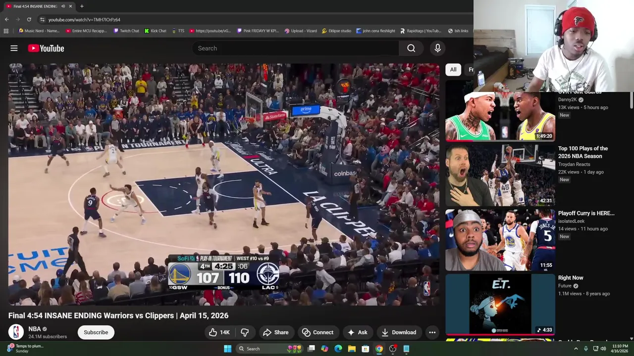Screen dimensions: 634x356
Task: Click the Troydan Reacts channel name
Action: coord(574,164)
